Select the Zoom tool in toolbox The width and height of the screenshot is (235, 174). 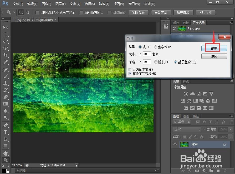(x=6, y=160)
